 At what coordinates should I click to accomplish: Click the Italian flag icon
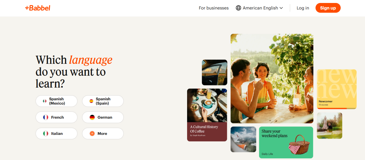pos(46,134)
